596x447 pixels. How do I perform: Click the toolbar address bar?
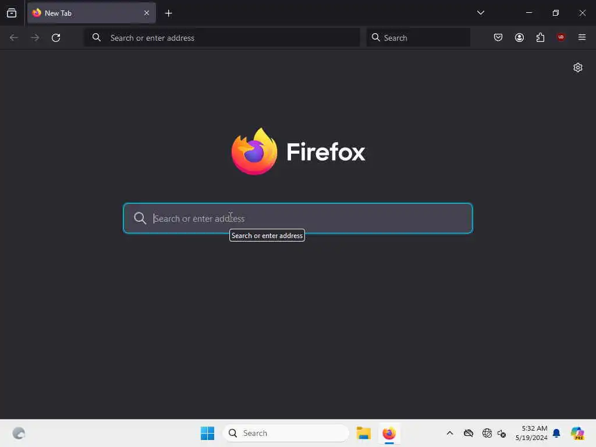222,38
